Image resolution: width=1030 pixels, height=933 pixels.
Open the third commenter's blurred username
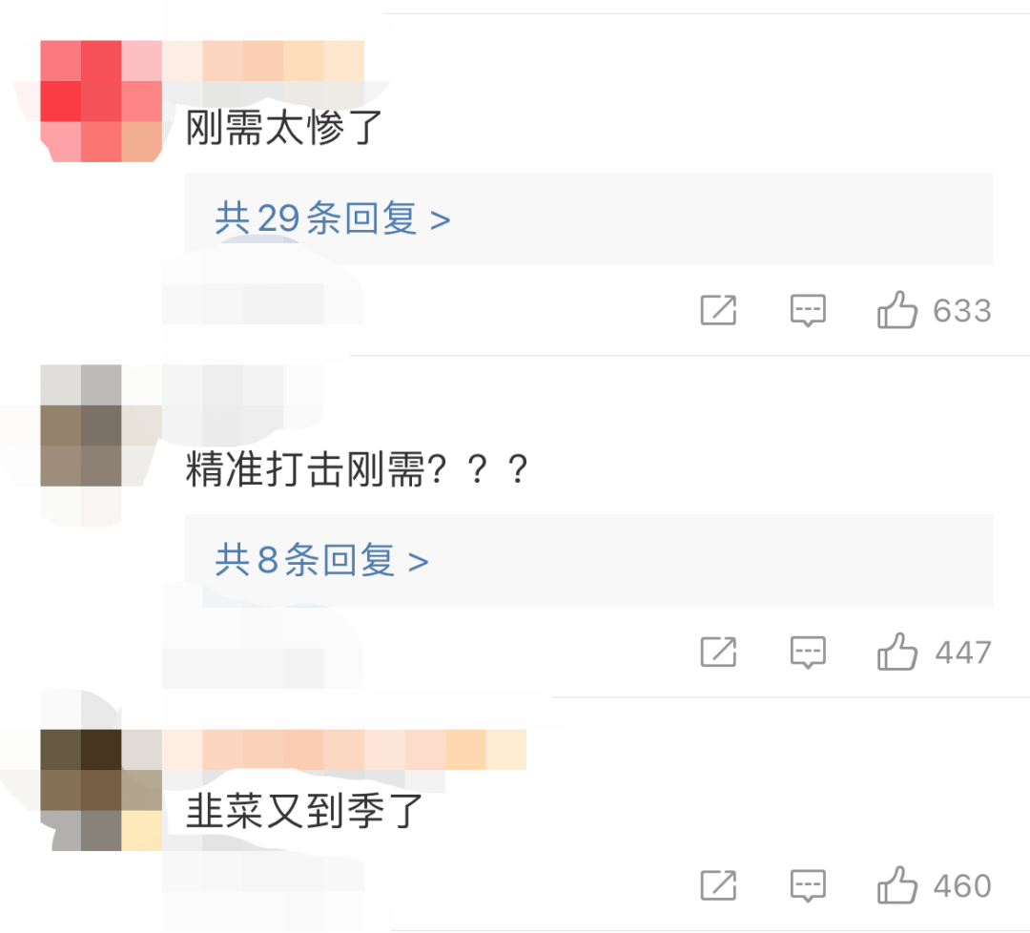344,749
